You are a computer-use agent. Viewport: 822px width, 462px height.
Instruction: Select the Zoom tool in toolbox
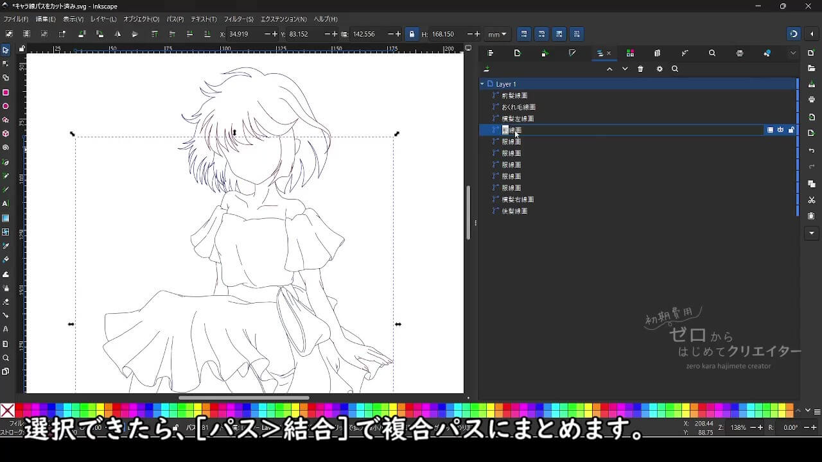tap(6, 358)
